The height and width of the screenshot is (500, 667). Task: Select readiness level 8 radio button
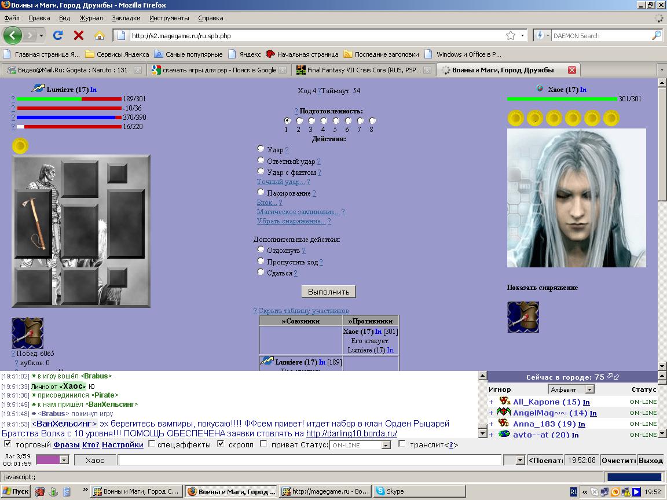click(x=372, y=121)
